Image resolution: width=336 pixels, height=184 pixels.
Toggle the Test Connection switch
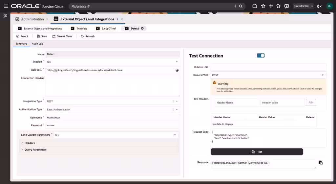point(261,56)
